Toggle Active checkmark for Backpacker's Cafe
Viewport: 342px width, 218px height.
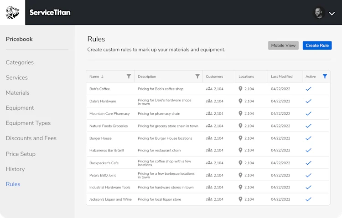point(308,163)
